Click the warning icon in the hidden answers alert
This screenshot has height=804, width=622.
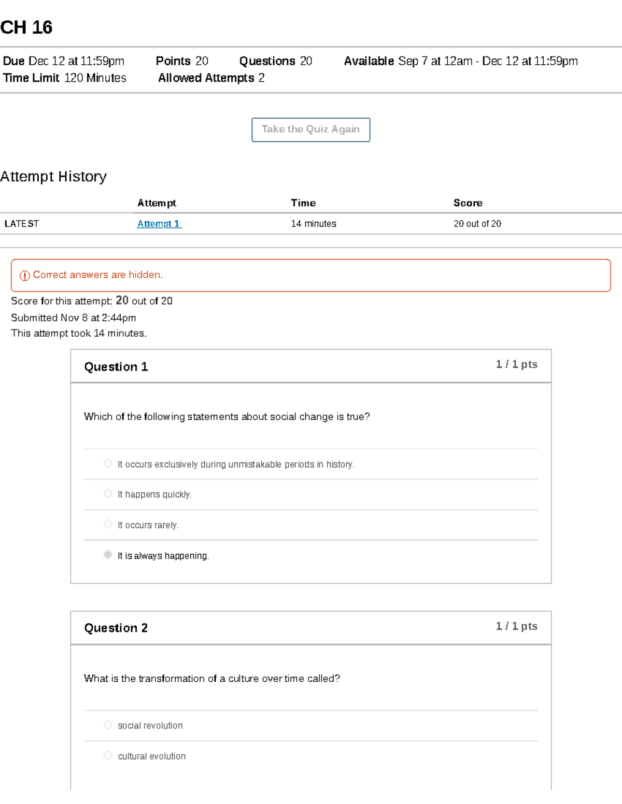pos(24,276)
